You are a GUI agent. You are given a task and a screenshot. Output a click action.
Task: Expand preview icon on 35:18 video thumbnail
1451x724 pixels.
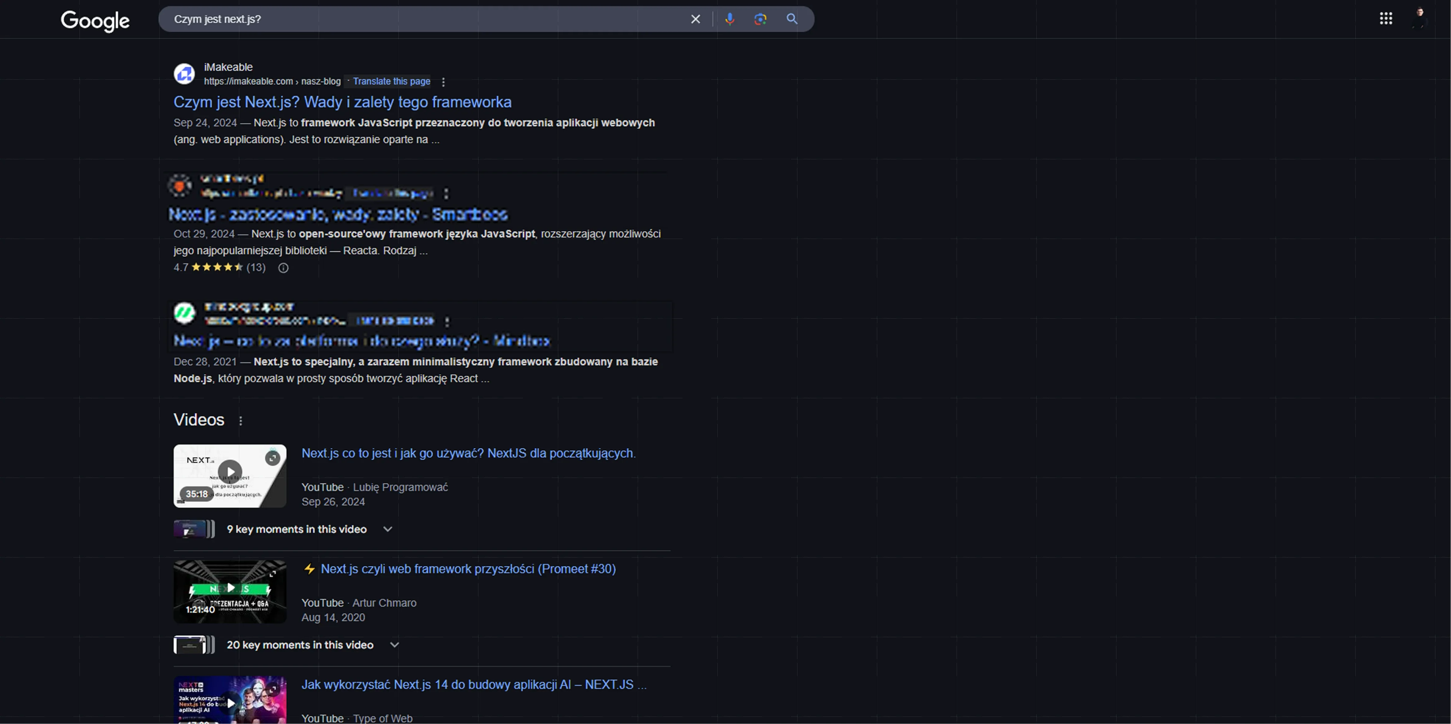click(x=273, y=458)
